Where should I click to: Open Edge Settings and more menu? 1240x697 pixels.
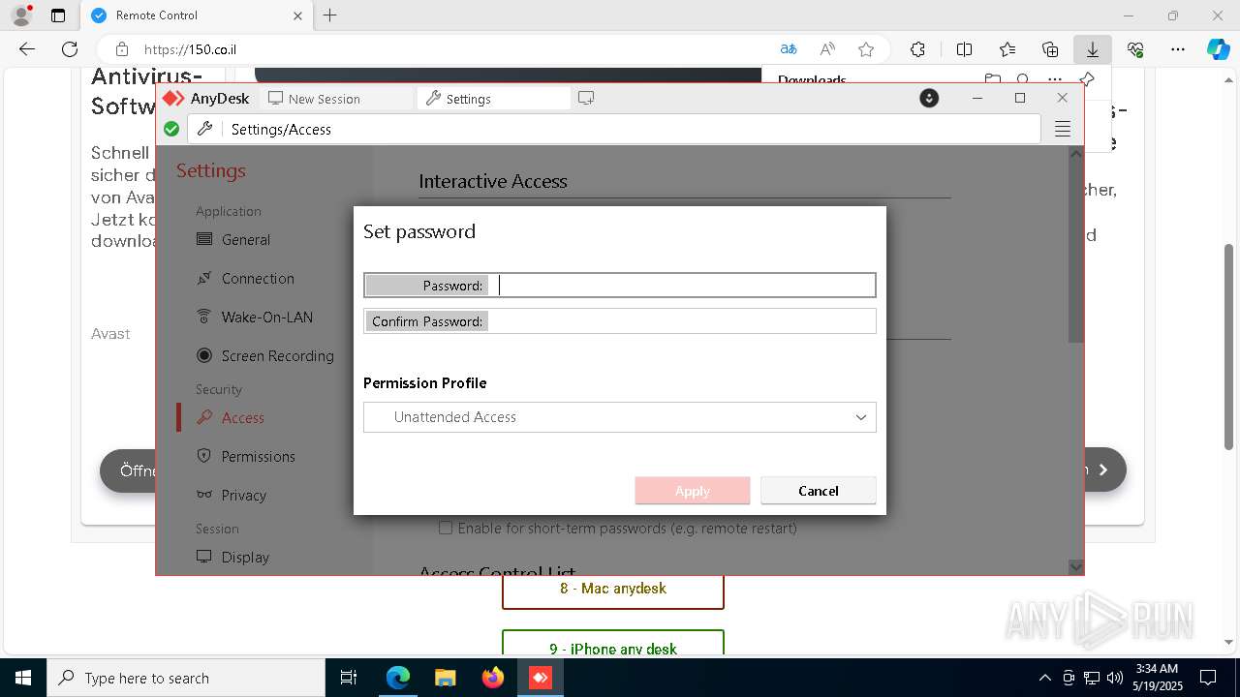1178,49
